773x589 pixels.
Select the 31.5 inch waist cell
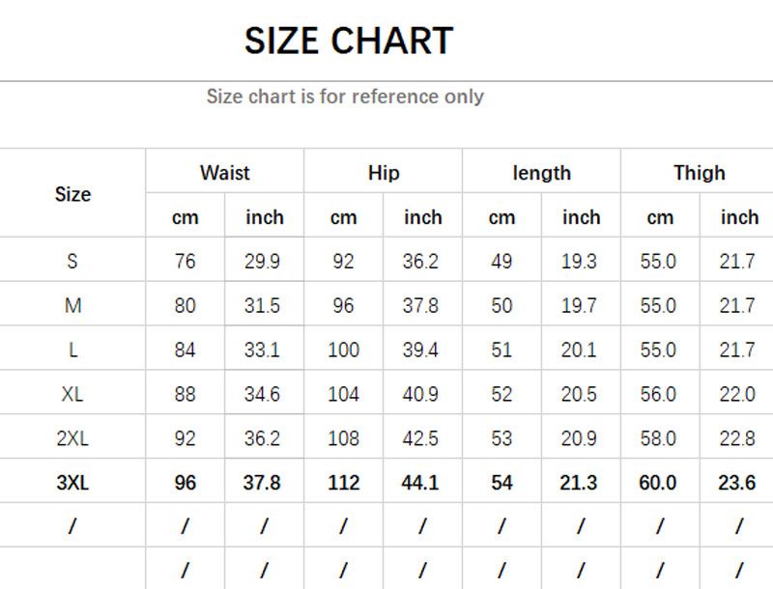(262, 305)
